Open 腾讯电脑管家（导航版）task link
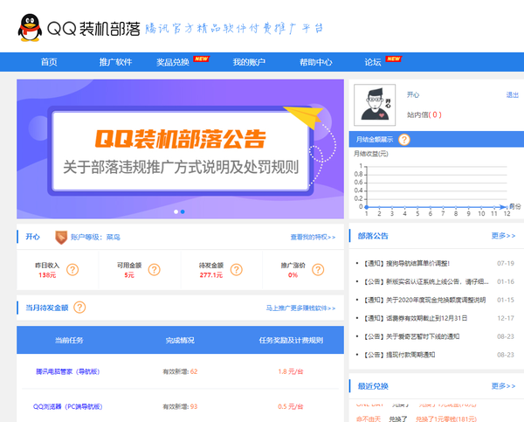 pos(67,371)
